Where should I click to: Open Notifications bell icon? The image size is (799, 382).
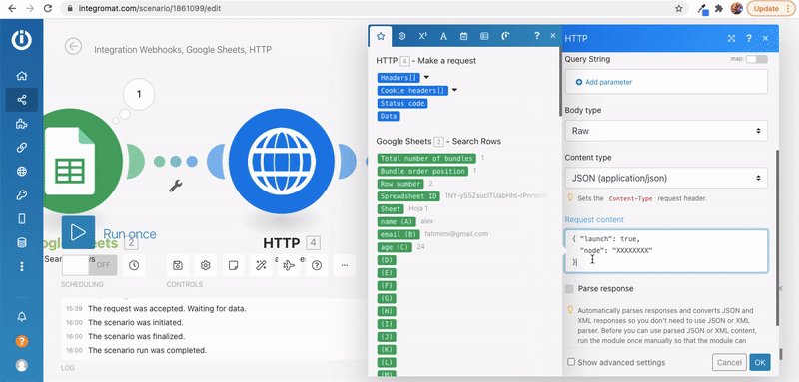(x=21, y=317)
